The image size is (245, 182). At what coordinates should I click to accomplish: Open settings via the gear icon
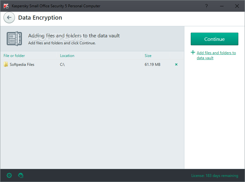[x=9, y=175]
